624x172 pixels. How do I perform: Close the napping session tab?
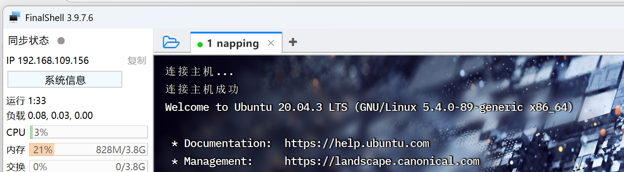point(271,43)
